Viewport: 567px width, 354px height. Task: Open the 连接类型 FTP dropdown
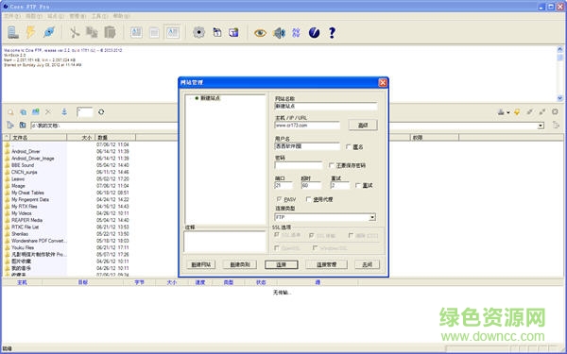click(x=372, y=217)
